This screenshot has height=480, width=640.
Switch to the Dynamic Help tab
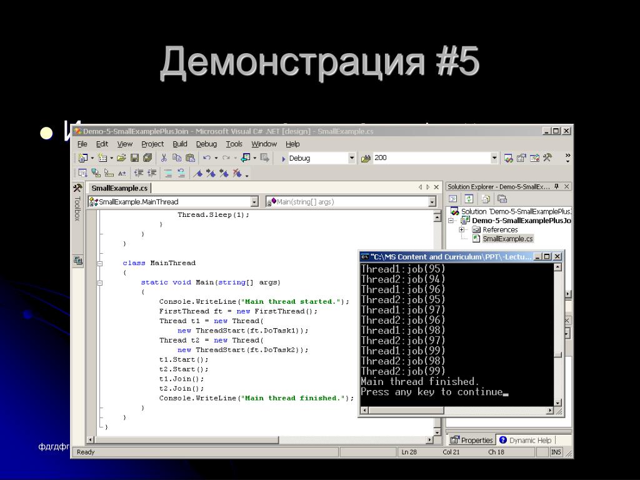pos(525,441)
